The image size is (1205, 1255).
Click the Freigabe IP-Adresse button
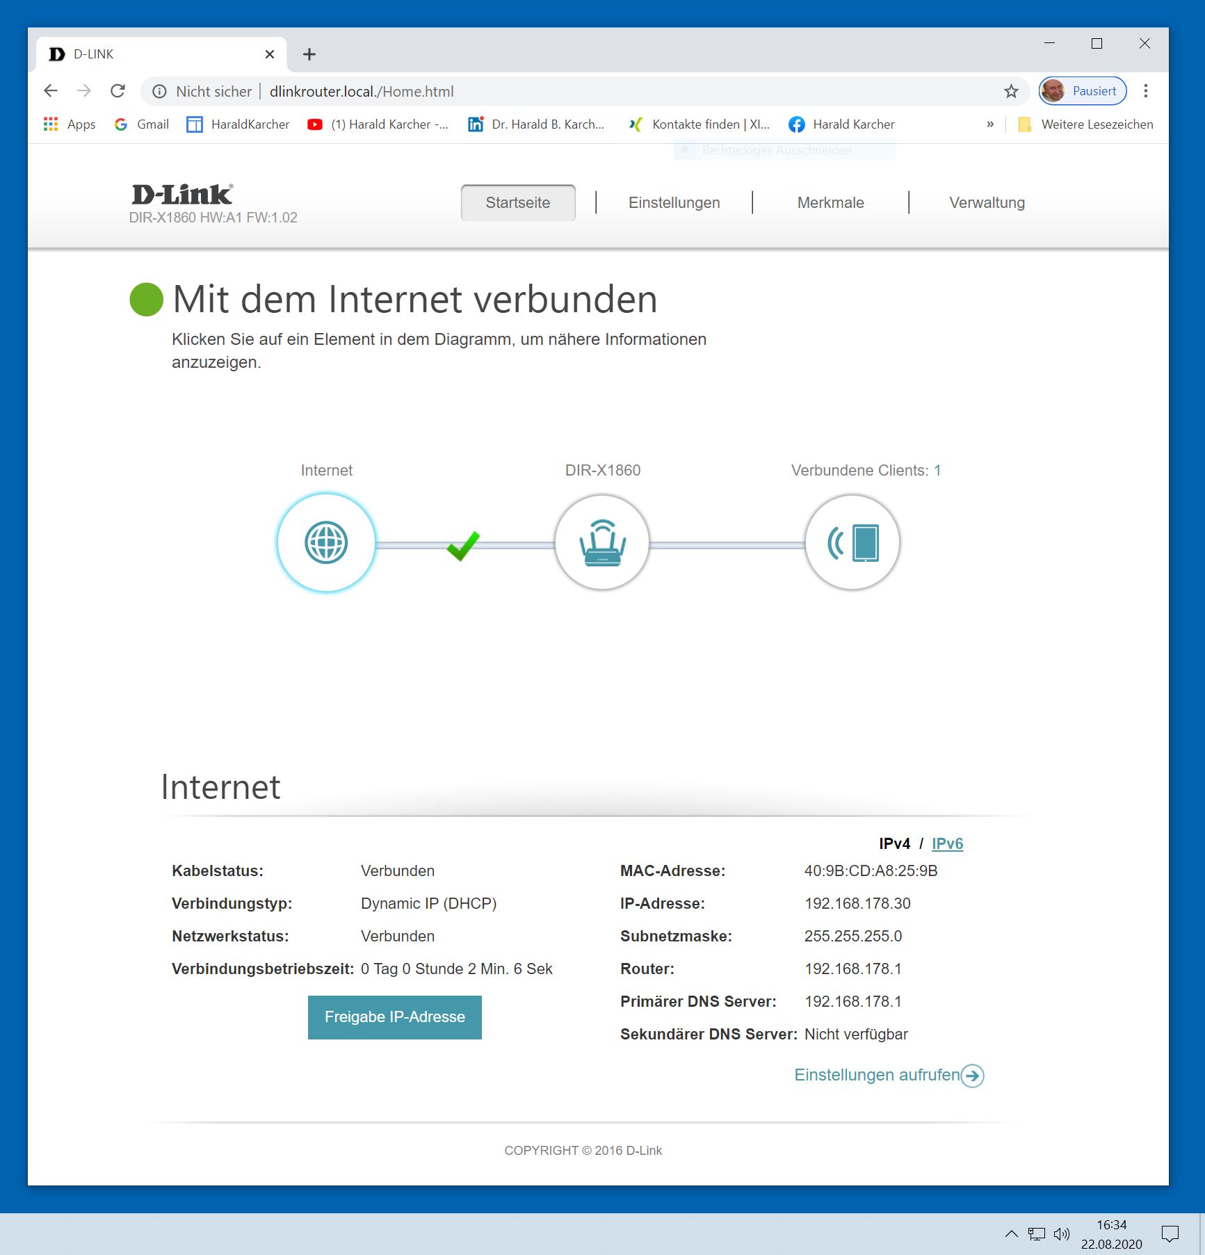coord(395,1017)
